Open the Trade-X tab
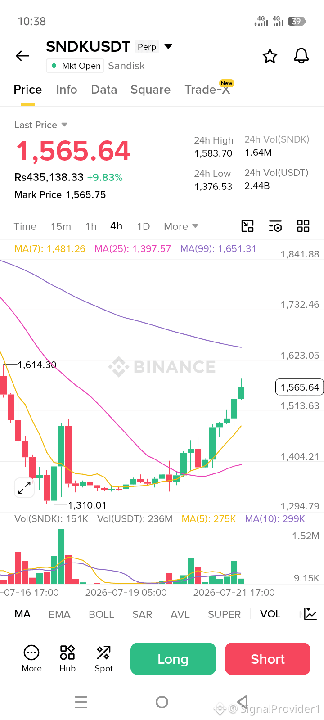The image size is (324, 720). 207,90
